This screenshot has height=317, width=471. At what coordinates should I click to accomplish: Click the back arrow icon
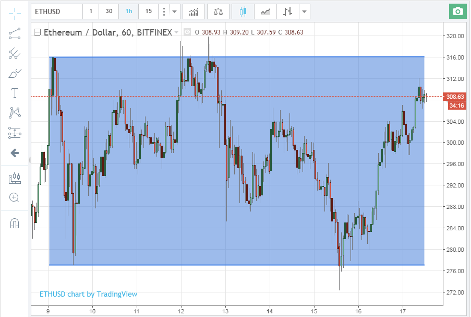pyautogui.click(x=15, y=153)
